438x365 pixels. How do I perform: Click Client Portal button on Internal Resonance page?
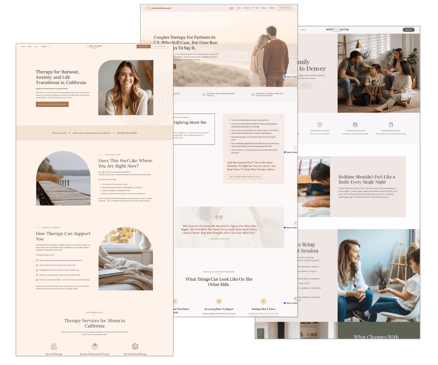285,8
